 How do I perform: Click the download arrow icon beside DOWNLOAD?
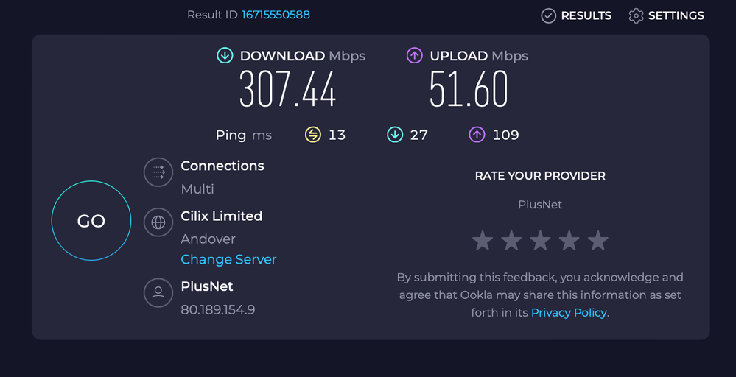(x=225, y=56)
